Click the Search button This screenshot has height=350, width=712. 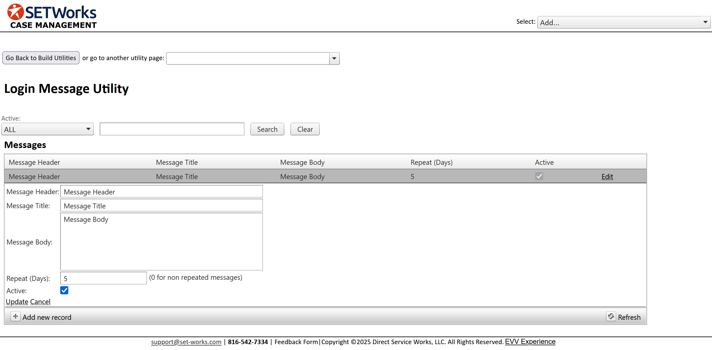(x=267, y=129)
